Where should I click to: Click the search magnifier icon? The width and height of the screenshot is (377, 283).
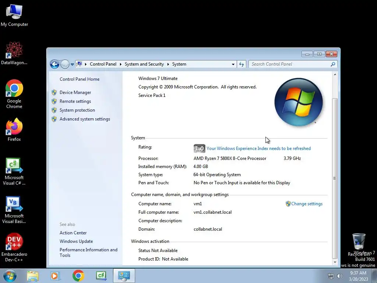point(333,64)
